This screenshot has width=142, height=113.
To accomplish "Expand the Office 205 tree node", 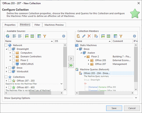I will [89, 60].
